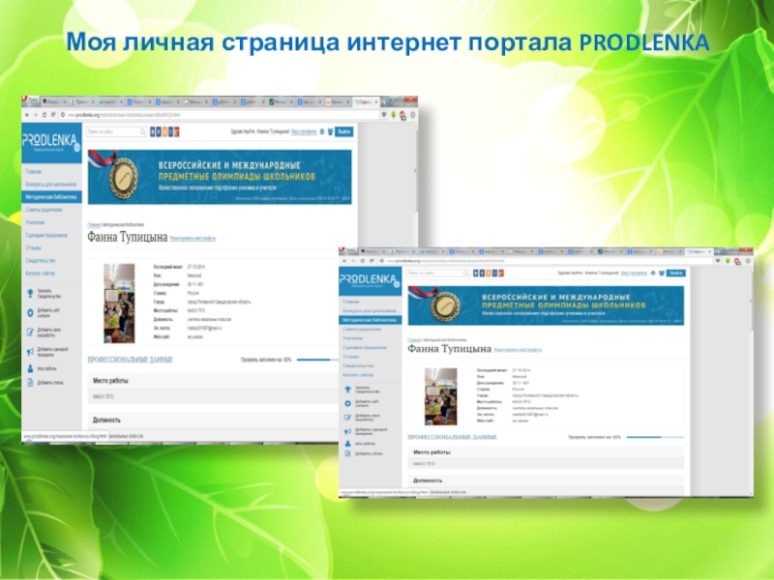Click the person icon 'Мои работы' in upper-left window
The width and height of the screenshot is (774, 580).
[x=30, y=368]
